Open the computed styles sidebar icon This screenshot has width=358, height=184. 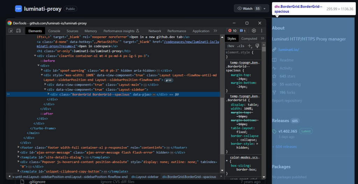pyautogui.click(x=257, y=46)
